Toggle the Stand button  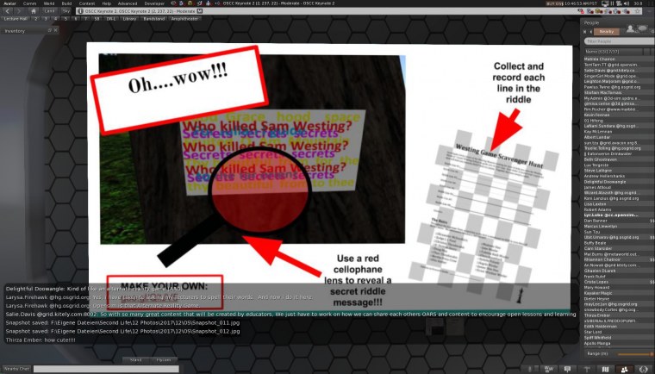click(135, 358)
